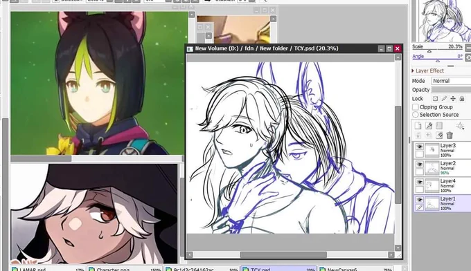Click the New Layer icon
The height and width of the screenshot is (271, 471).
coord(418,126)
